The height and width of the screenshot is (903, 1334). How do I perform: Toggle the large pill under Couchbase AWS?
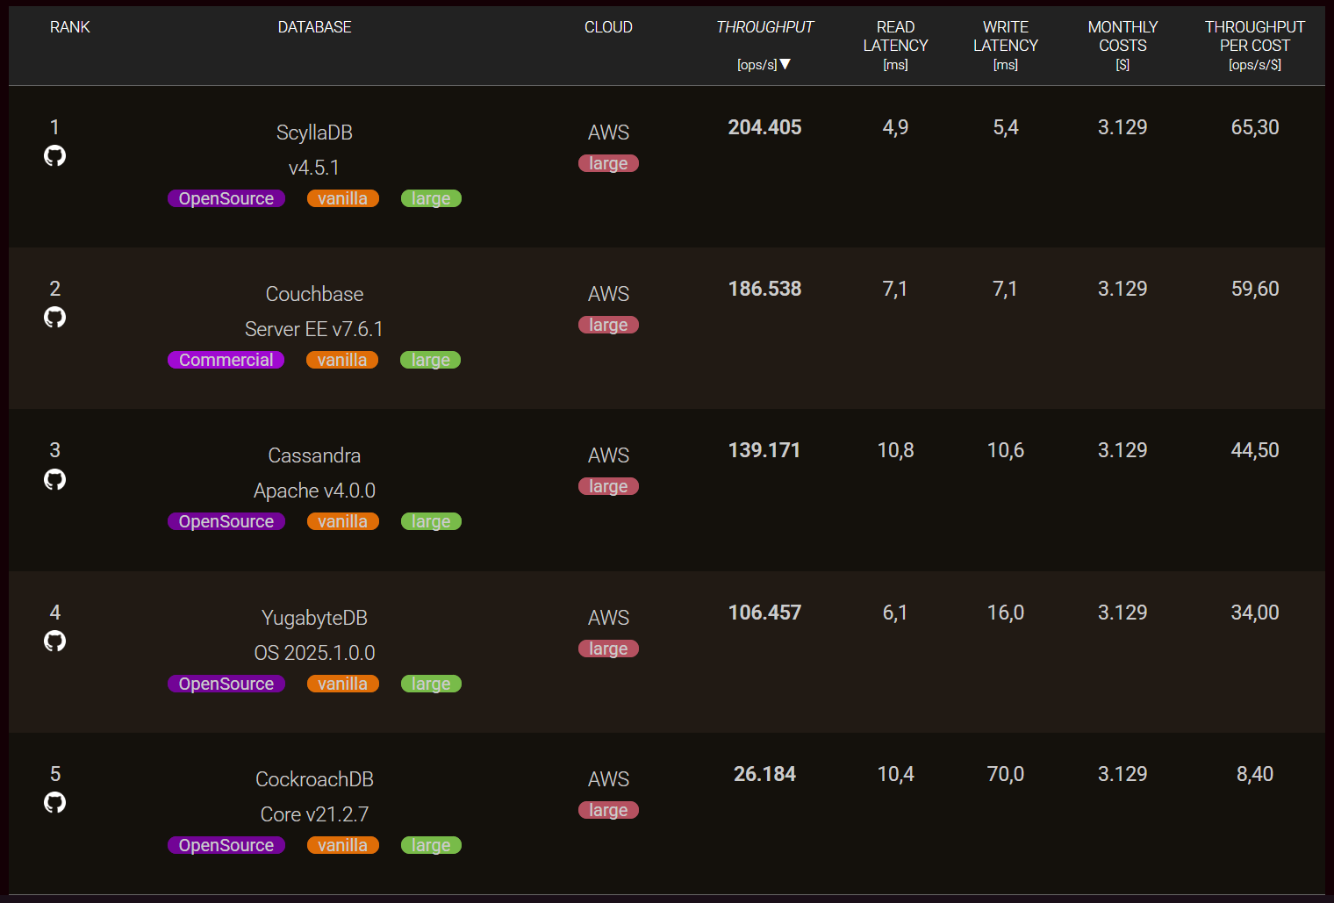608,324
